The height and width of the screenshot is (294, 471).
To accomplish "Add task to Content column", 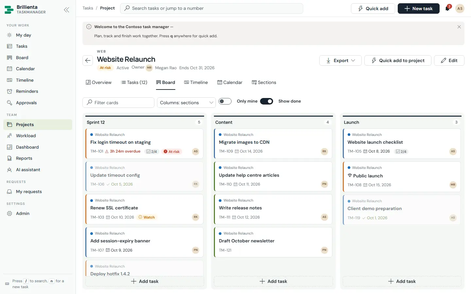I will 273,281.
